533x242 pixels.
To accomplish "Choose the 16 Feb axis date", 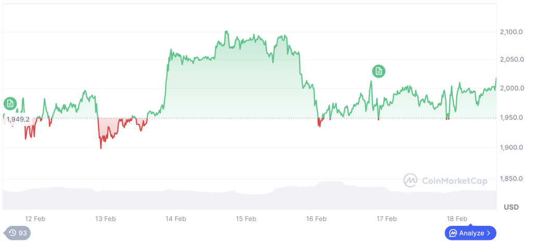I will click(316, 219).
